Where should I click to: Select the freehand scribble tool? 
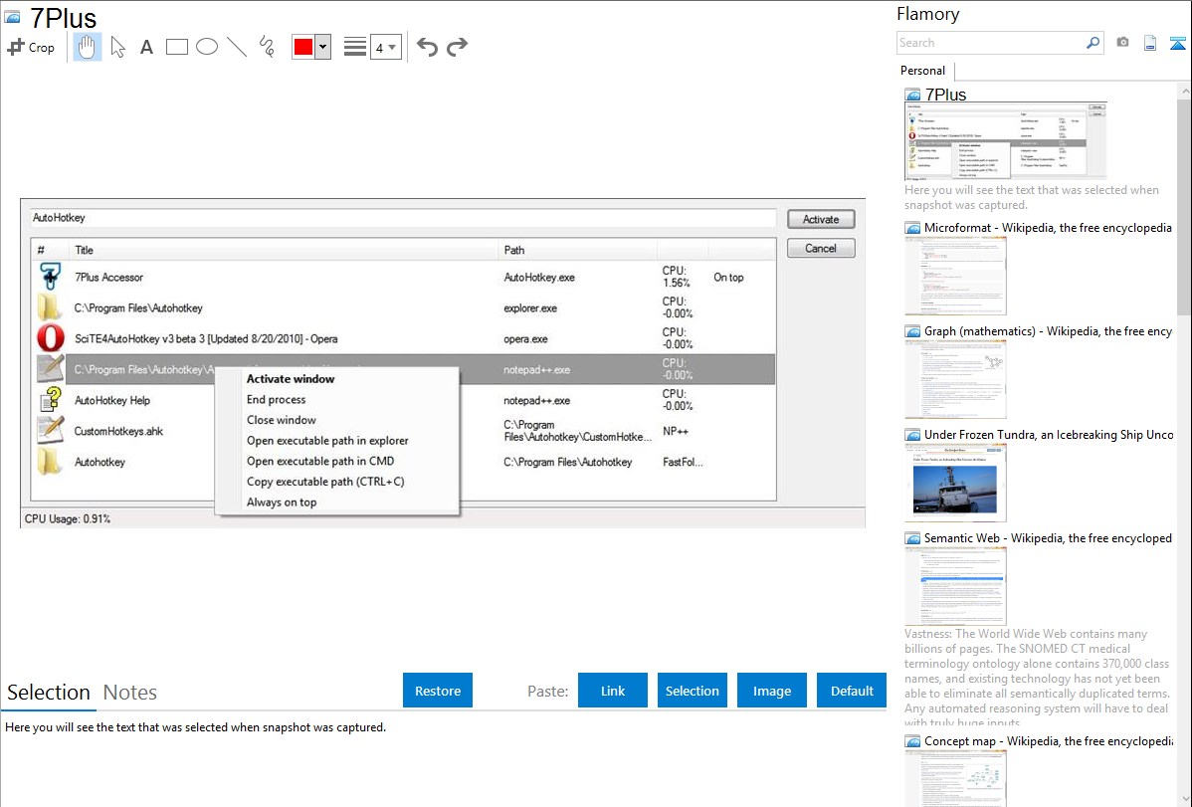pos(267,47)
